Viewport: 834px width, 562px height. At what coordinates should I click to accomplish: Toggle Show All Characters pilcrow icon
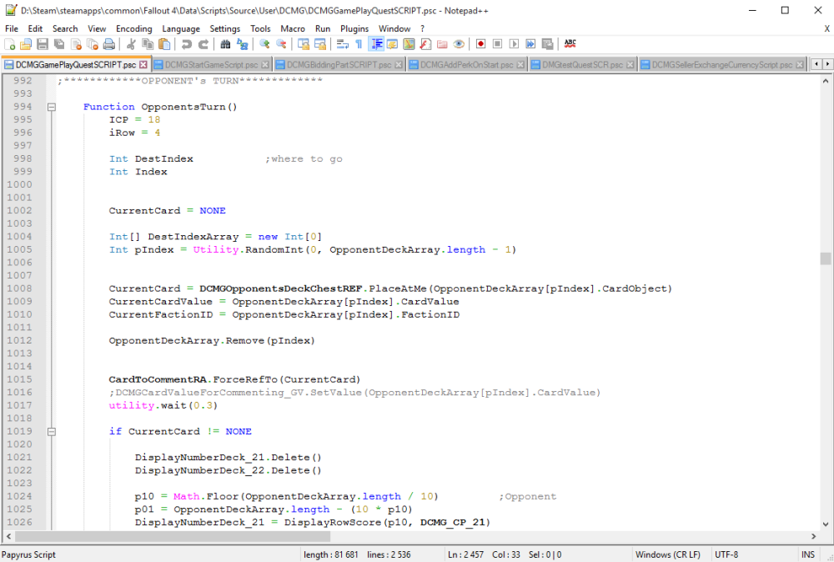[x=359, y=44]
